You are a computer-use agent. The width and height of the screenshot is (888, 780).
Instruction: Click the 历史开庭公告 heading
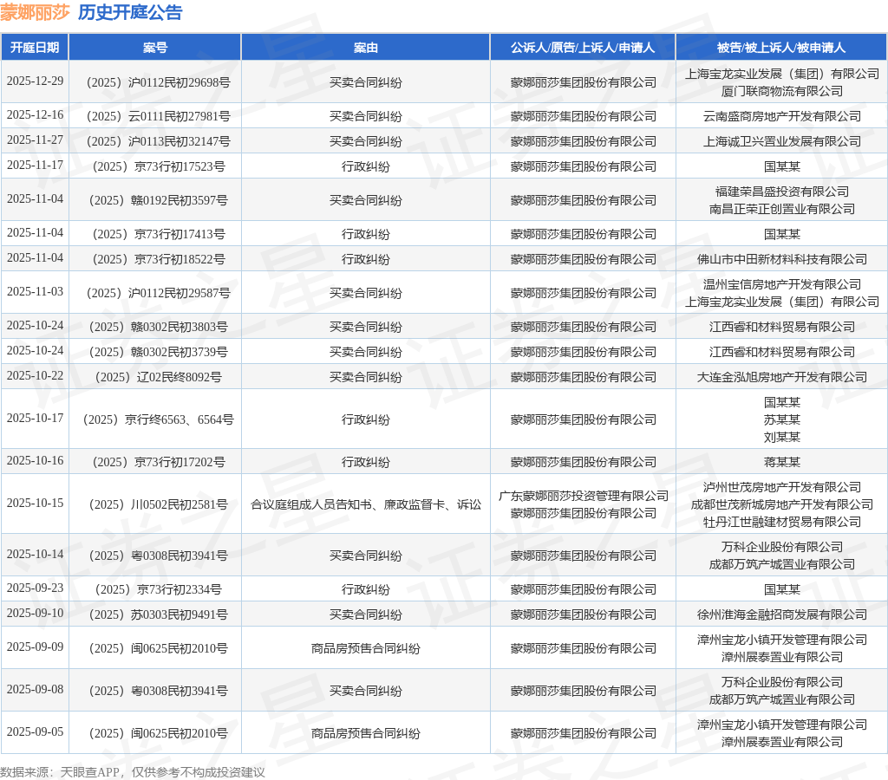130,12
